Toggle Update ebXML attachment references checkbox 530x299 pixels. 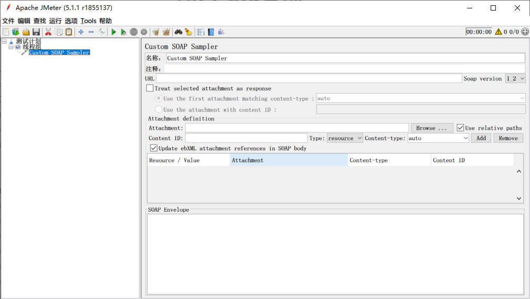154,148
